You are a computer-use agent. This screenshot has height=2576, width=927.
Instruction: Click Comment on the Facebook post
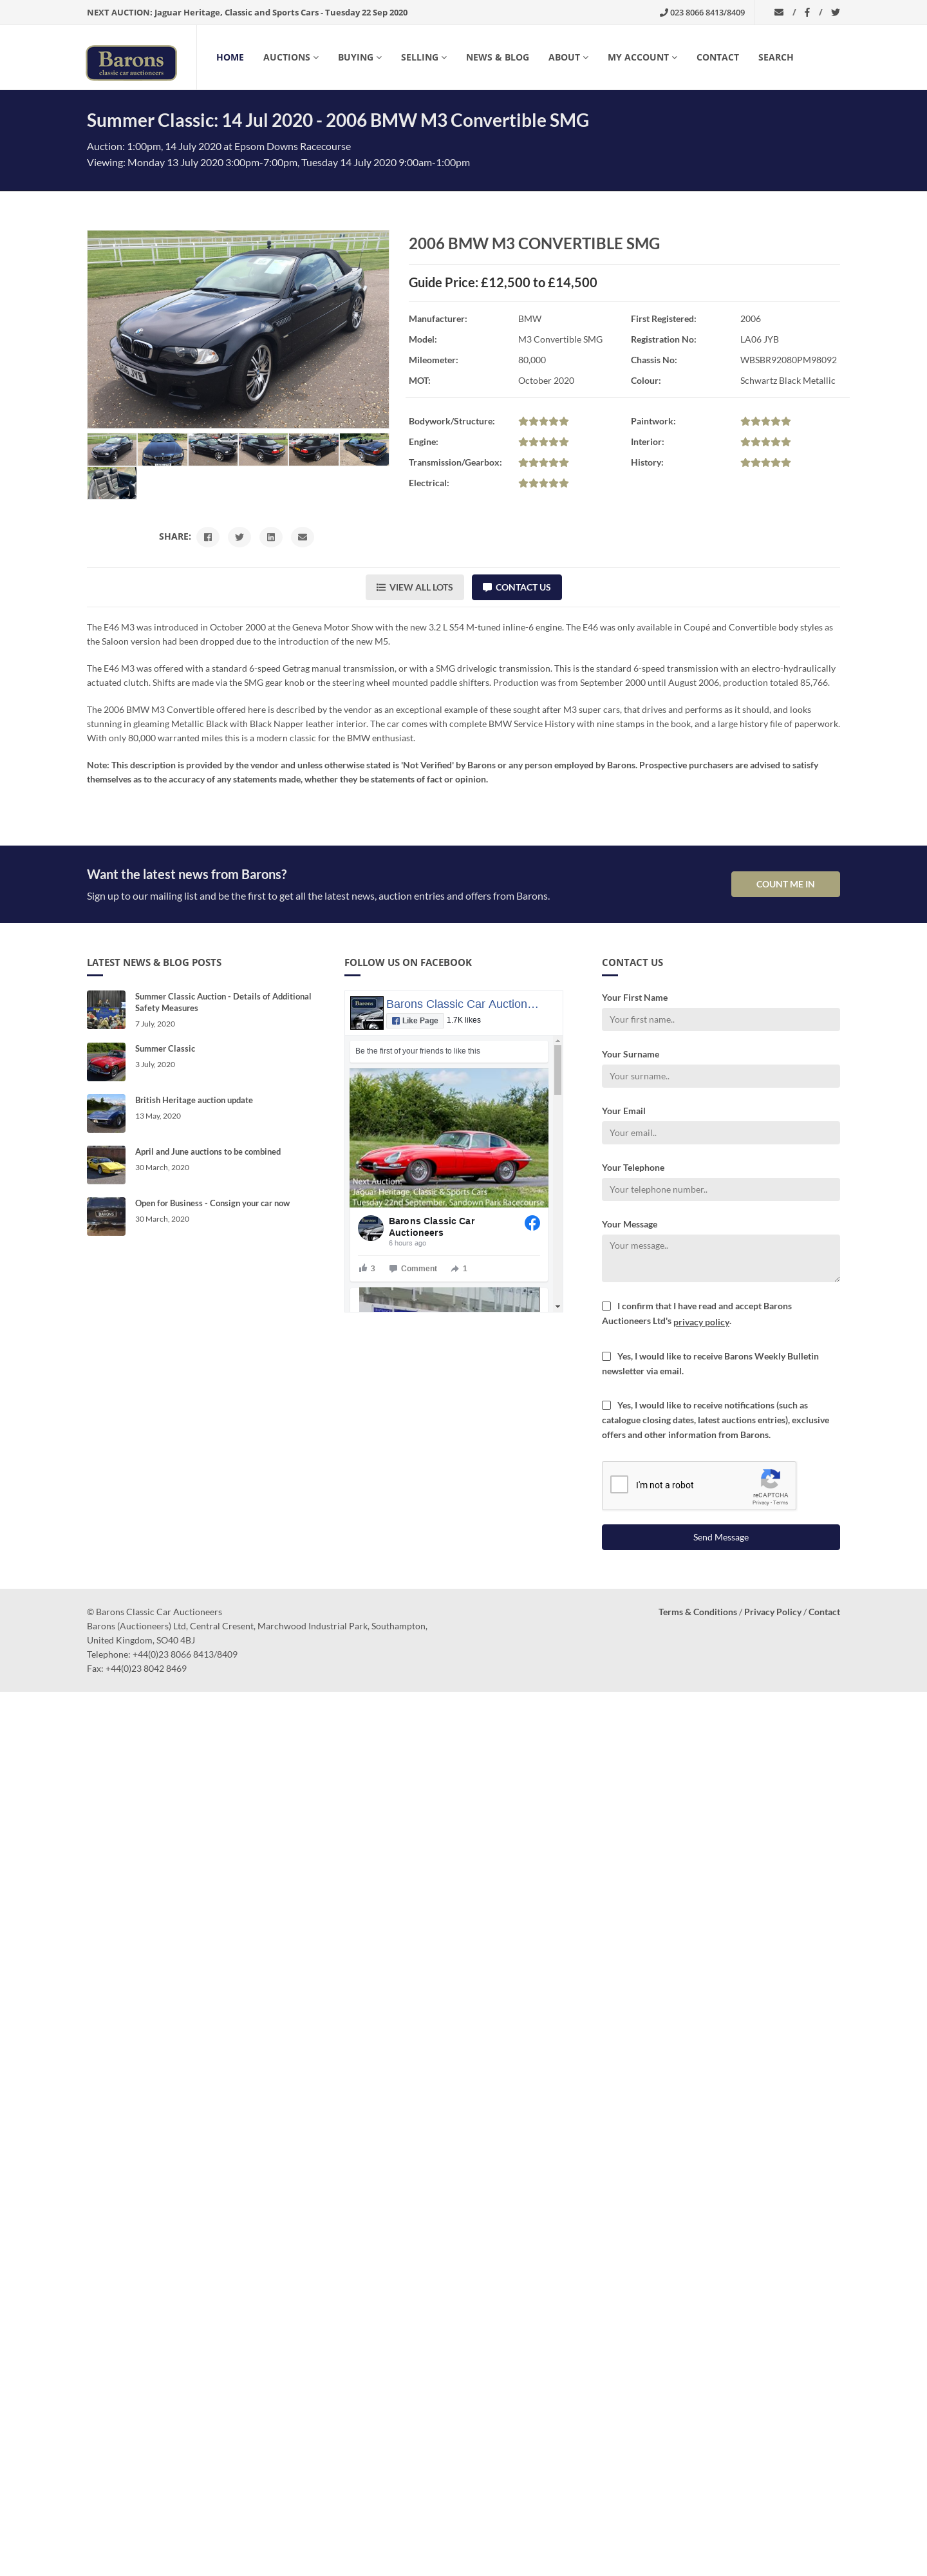pos(413,1268)
